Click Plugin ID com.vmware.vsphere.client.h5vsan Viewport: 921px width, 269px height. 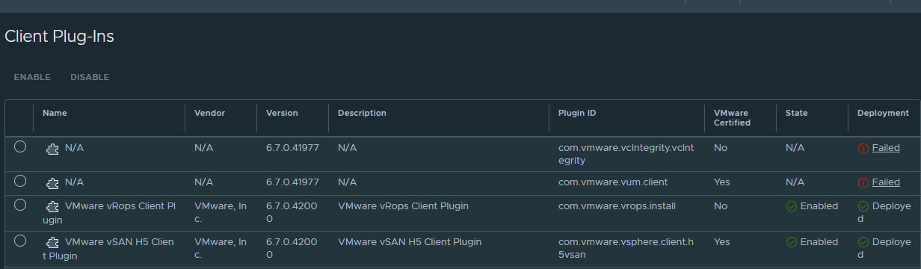point(626,248)
